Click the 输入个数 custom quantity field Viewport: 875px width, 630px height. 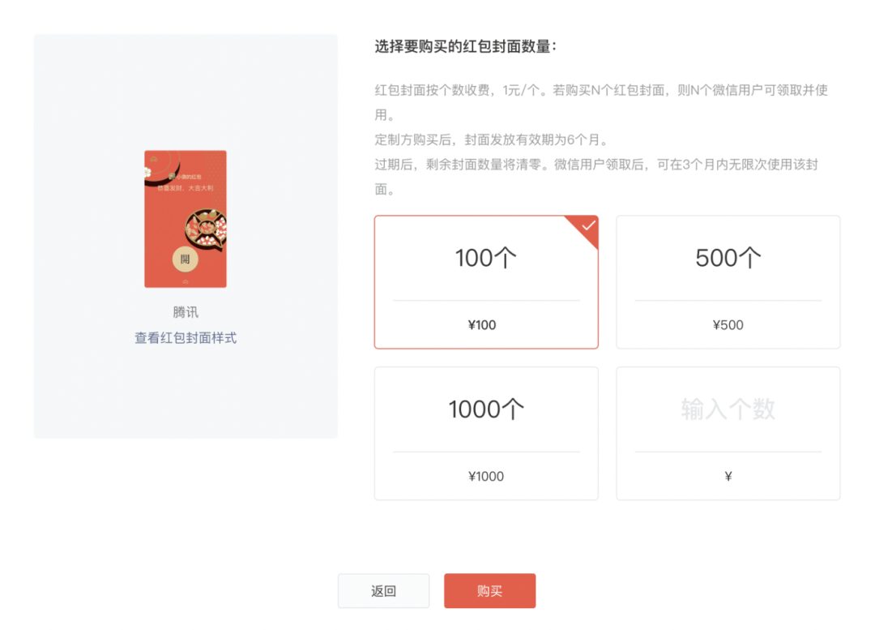[x=728, y=409]
